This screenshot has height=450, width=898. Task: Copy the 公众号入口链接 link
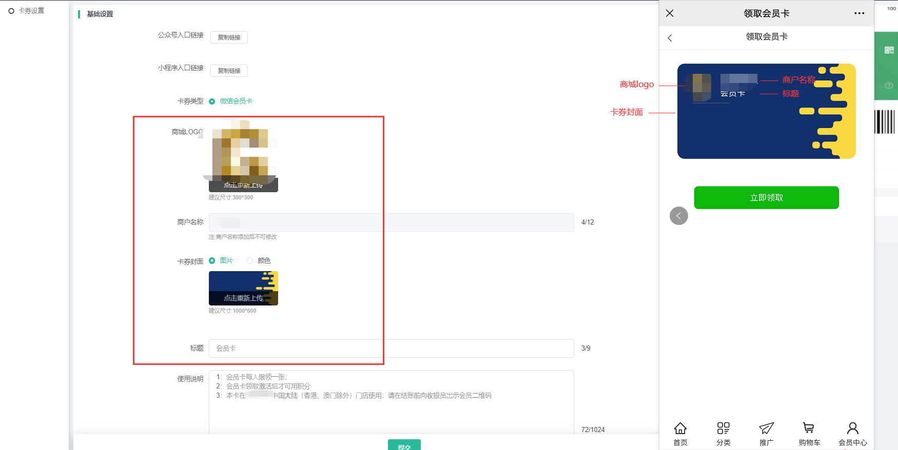coord(229,37)
